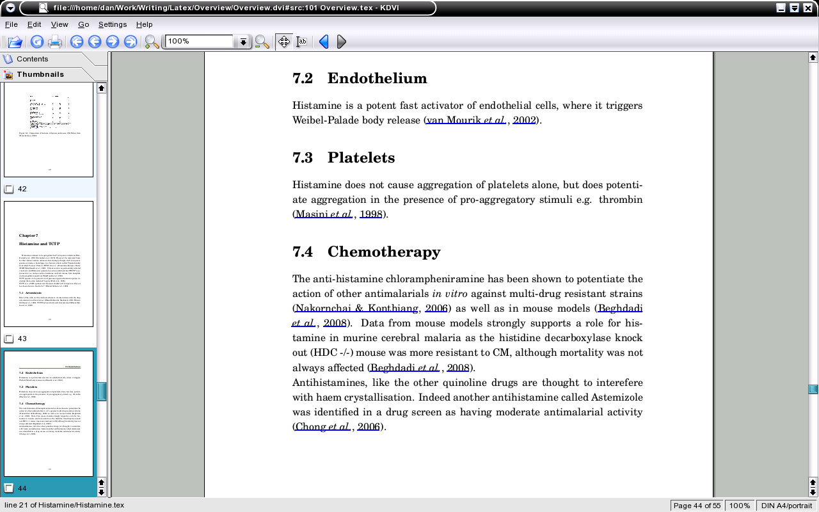819x512 pixels.
Task: Click the 'Page 44 of 55' status entry
Action: pos(697,506)
